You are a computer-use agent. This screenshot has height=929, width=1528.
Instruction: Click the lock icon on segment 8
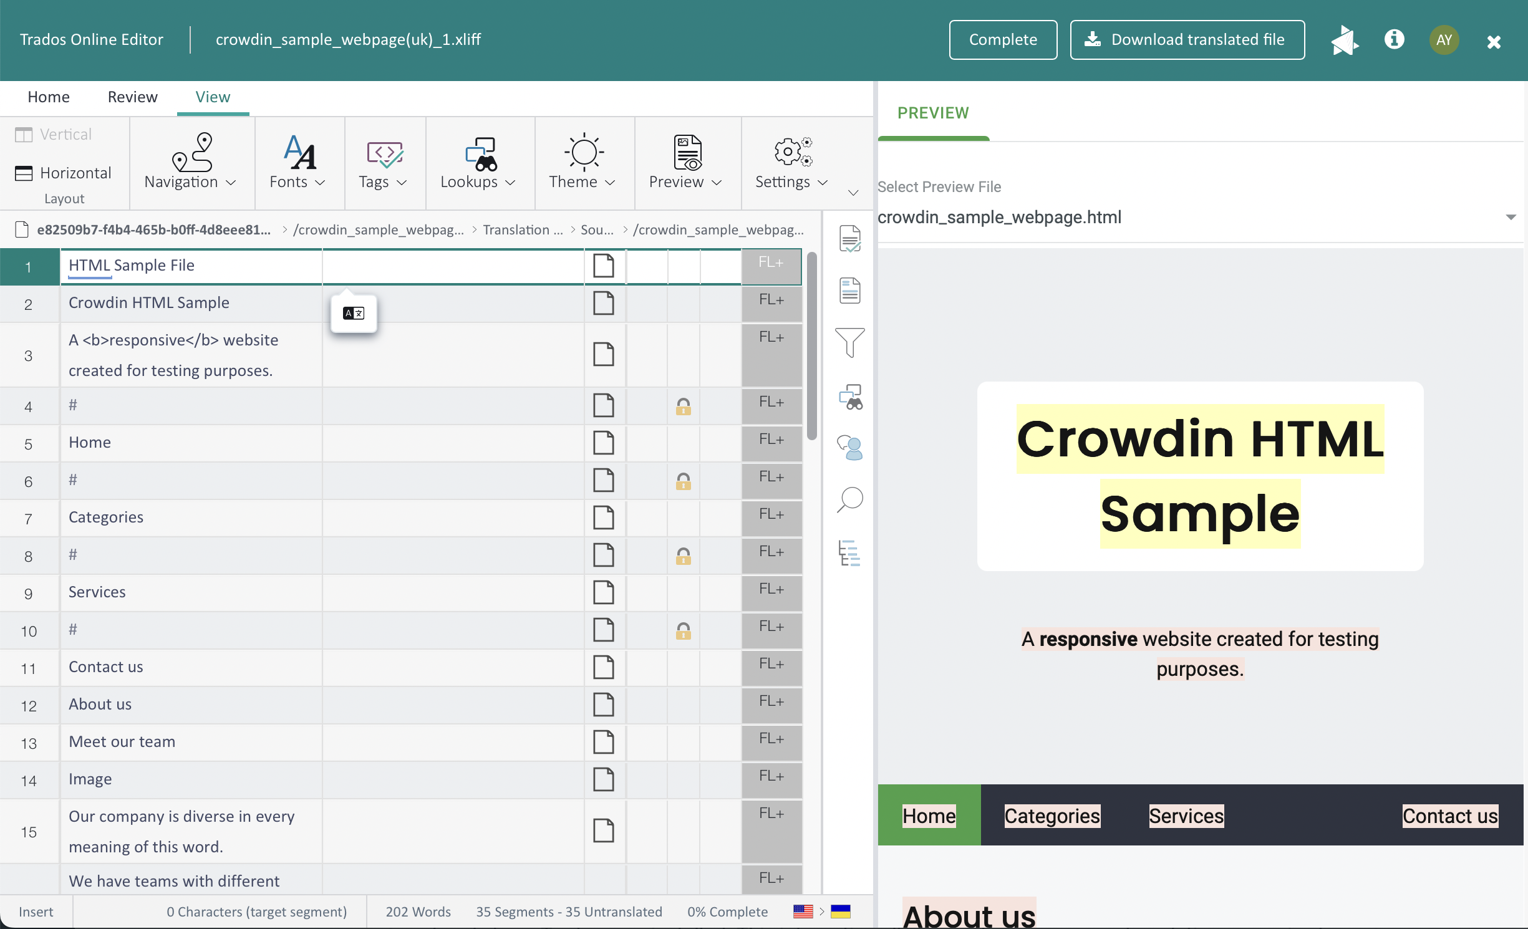point(684,556)
